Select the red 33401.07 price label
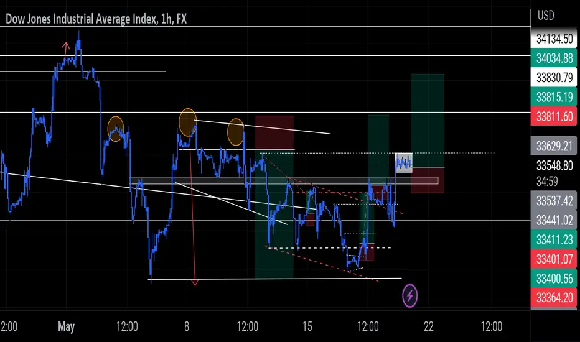Image resolution: width=580 pixels, height=342 pixels. pos(554,259)
